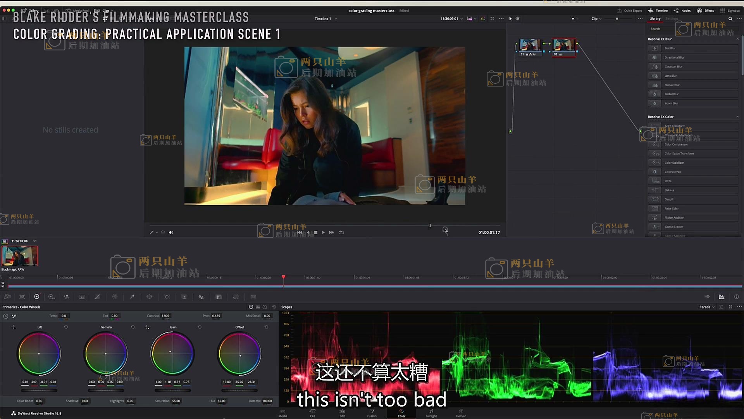Screen dimensions: 744x419
Task: Toggle the Effects panel button
Action: click(705, 11)
